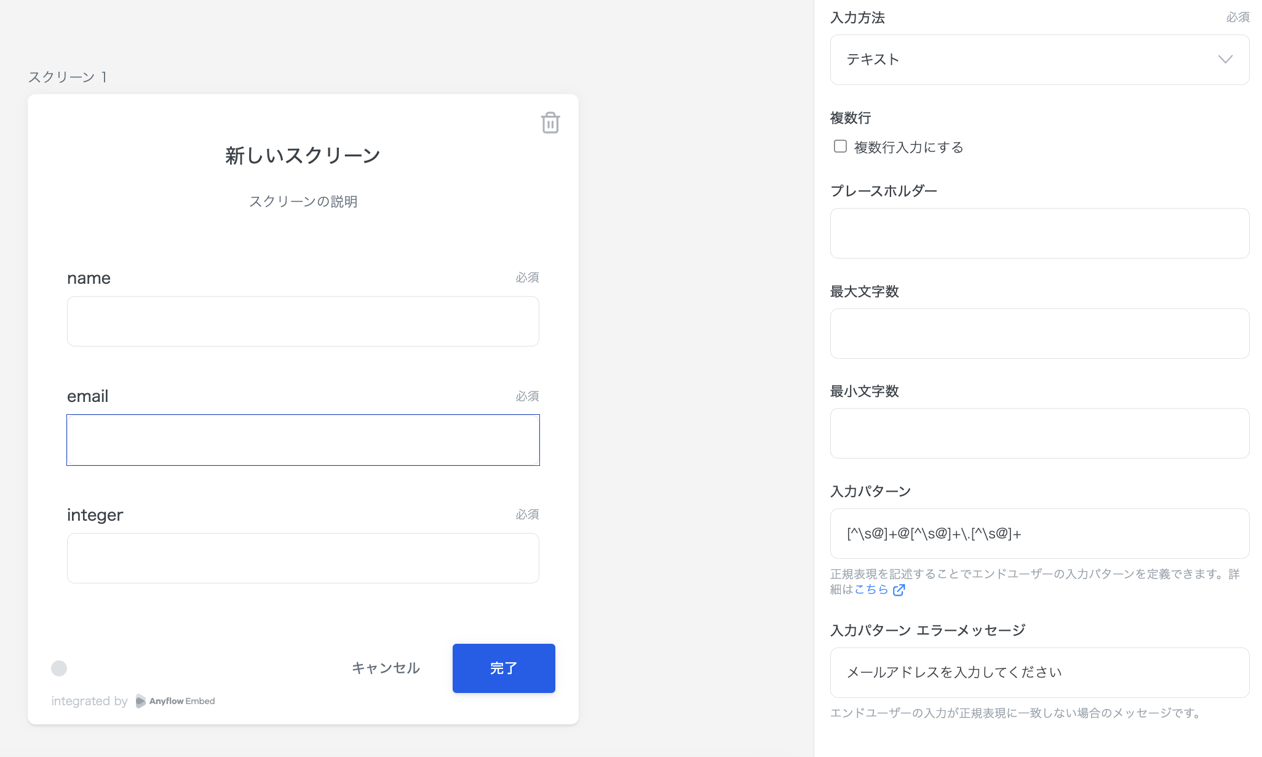Click the email input field
This screenshot has width=1262, height=757.
coord(303,439)
